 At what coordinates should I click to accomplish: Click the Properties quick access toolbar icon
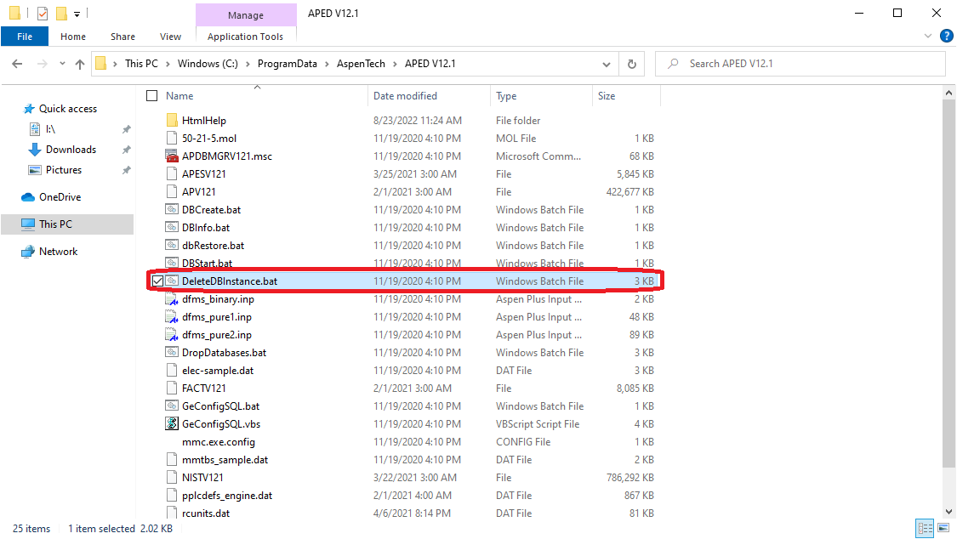click(x=43, y=13)
